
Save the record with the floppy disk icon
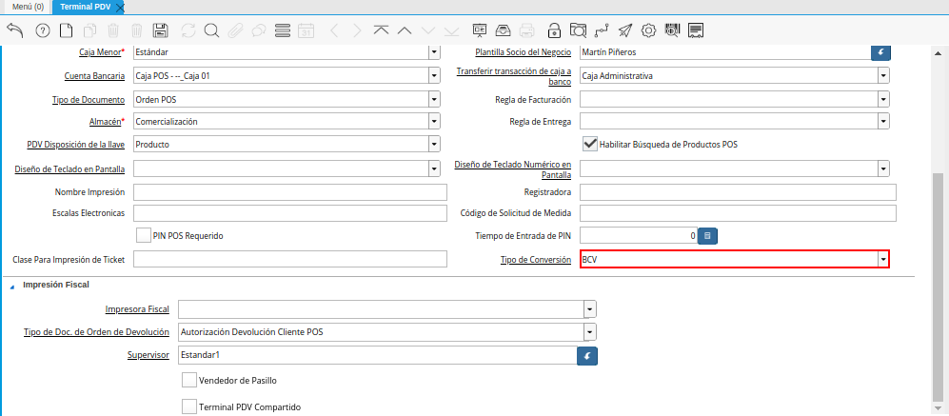[x=161, y=30]
